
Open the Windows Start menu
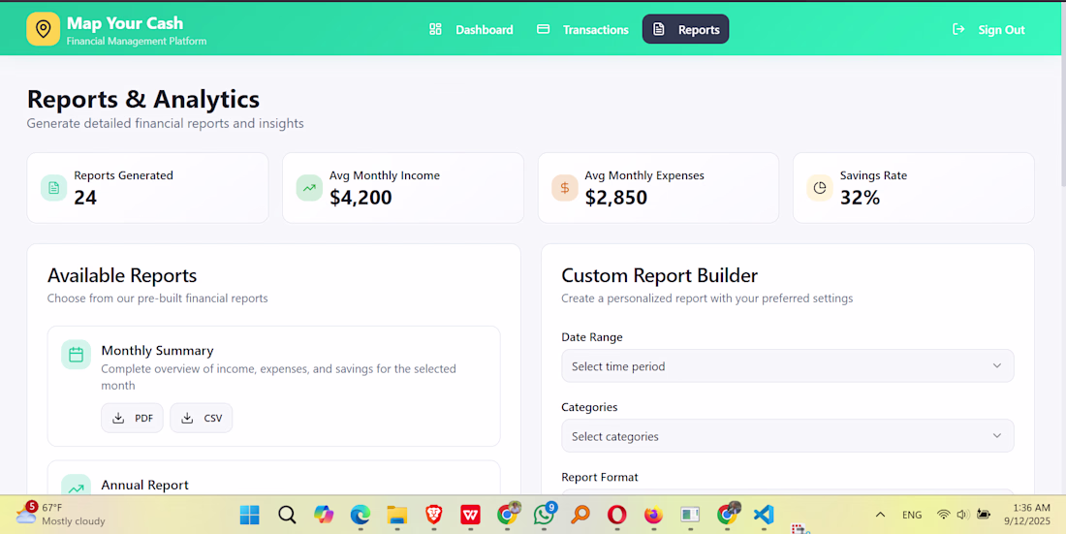[249, 515]
